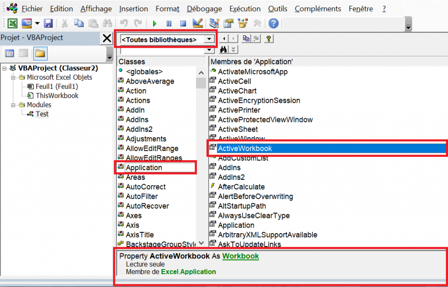The height and width of the screenshot is (287, 448).
Task: Select the Application class in Classes list
Action: 144,168
